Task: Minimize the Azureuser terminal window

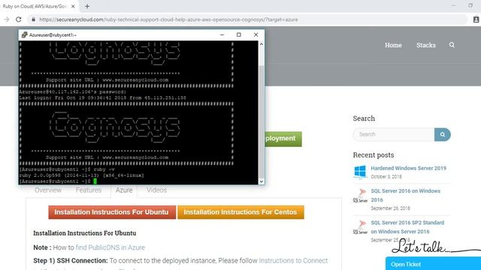Action: 222,35
